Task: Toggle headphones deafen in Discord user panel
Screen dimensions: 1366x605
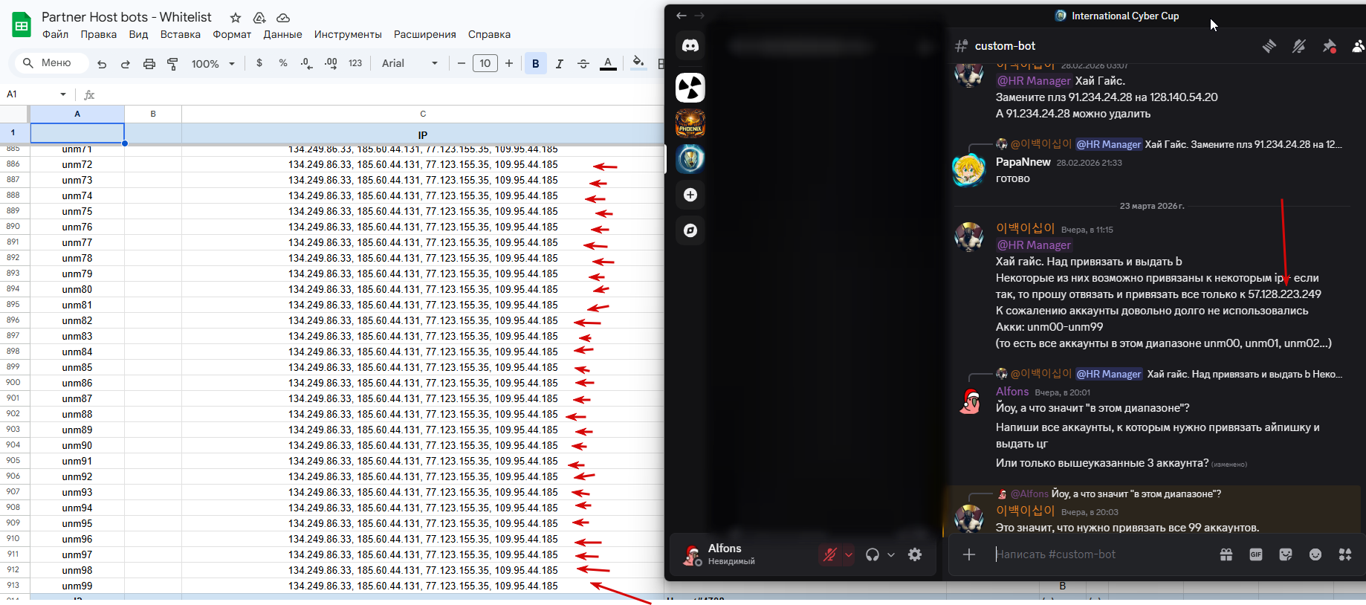Action: click(x=873, y=554)
